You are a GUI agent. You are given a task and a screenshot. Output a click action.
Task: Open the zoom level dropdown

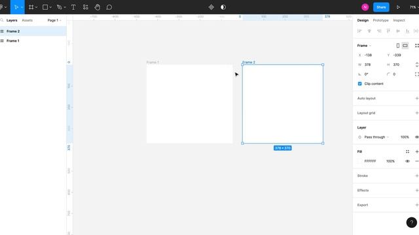click(414, 7)
